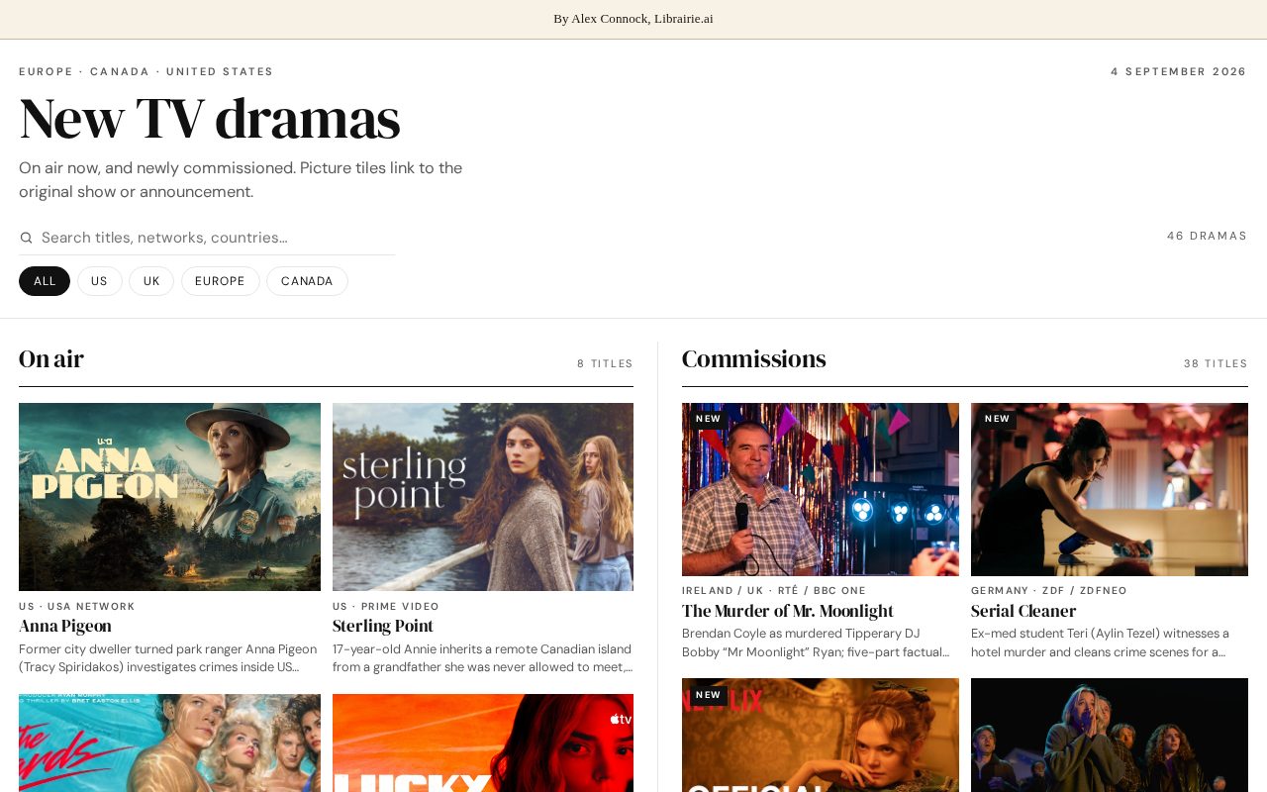Click the 'US · USA NETWORK' label
1267x792 pixels.
click(x=77, y=607)
